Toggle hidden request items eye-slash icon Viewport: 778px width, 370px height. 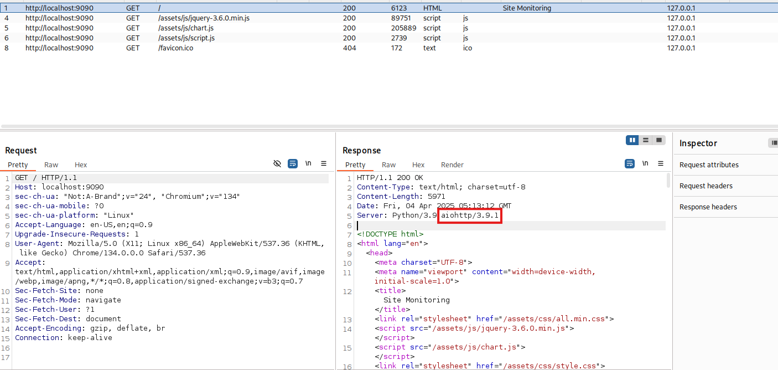tap(277, 164)
